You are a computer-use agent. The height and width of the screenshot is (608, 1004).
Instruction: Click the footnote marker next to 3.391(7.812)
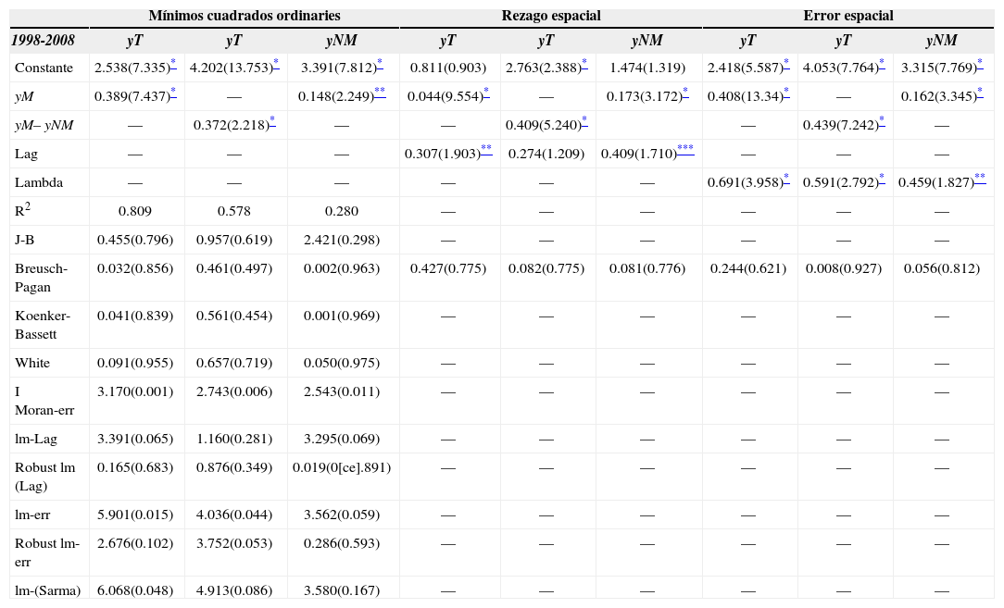[x=380, y=64]
